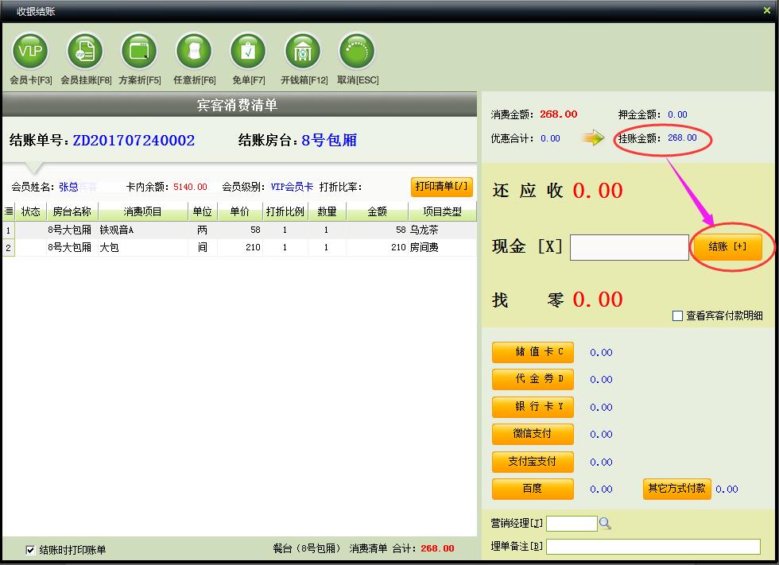Click the VIP会员卡 member level text
The width and height of the screenshot is (779, 565).
pyautogui.click(x=293, y=188)
